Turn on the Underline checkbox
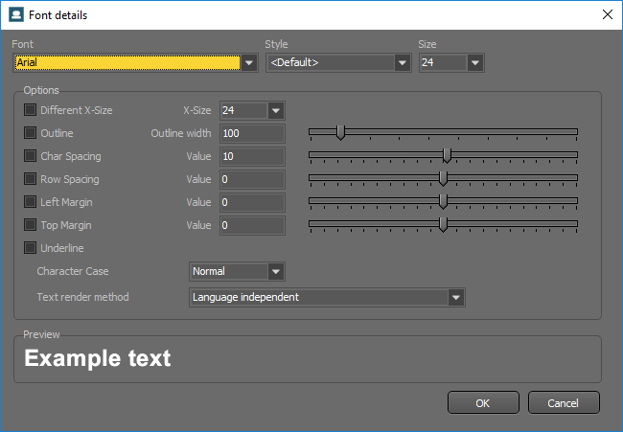Viewport: 623px width, 432px height. coord(31,248)
